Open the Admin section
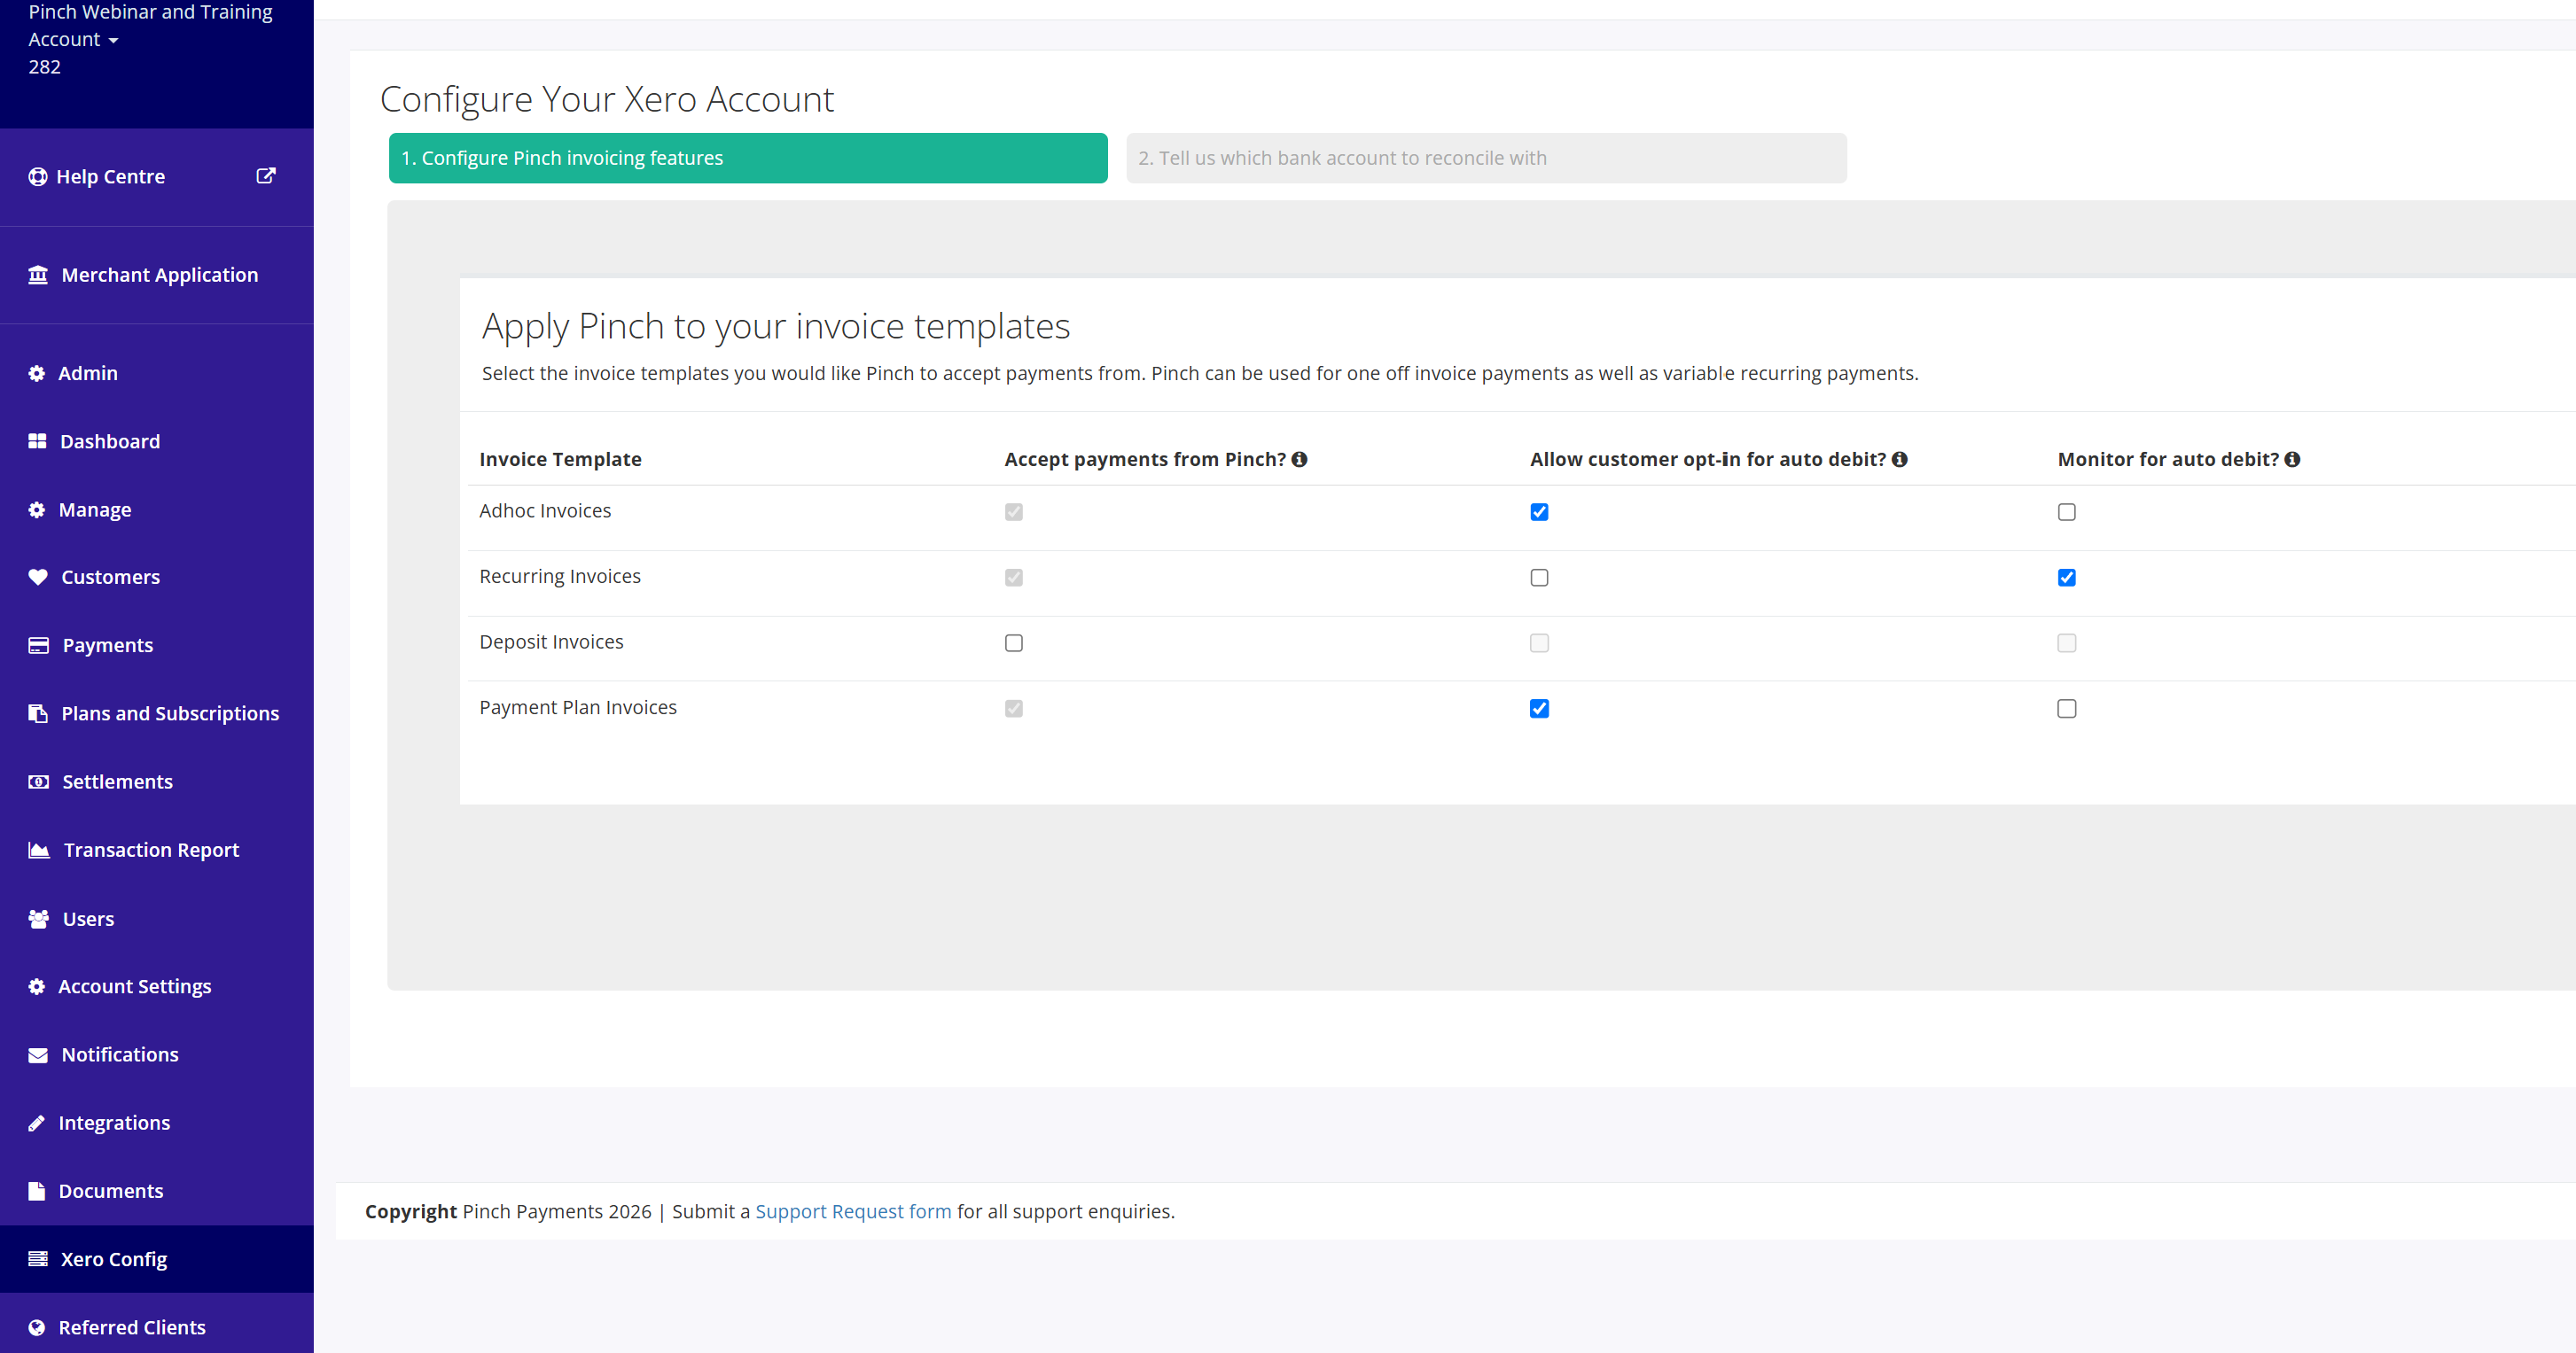 [x=157, y=374]
